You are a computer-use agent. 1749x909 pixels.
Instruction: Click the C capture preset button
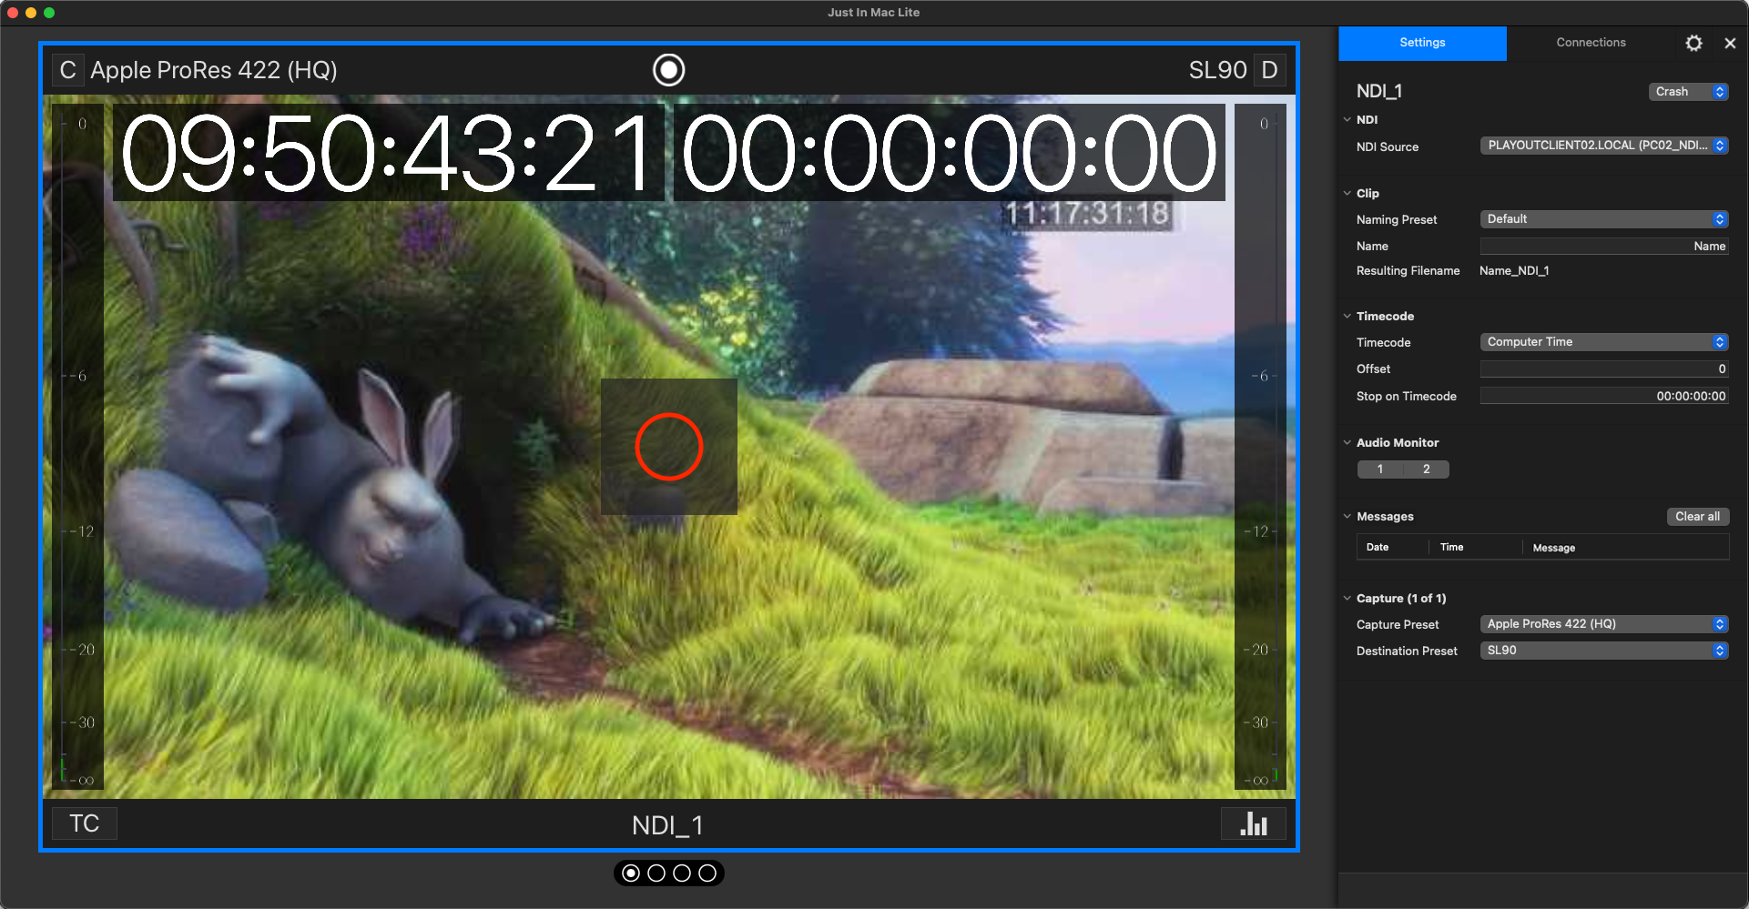(67, 70)
